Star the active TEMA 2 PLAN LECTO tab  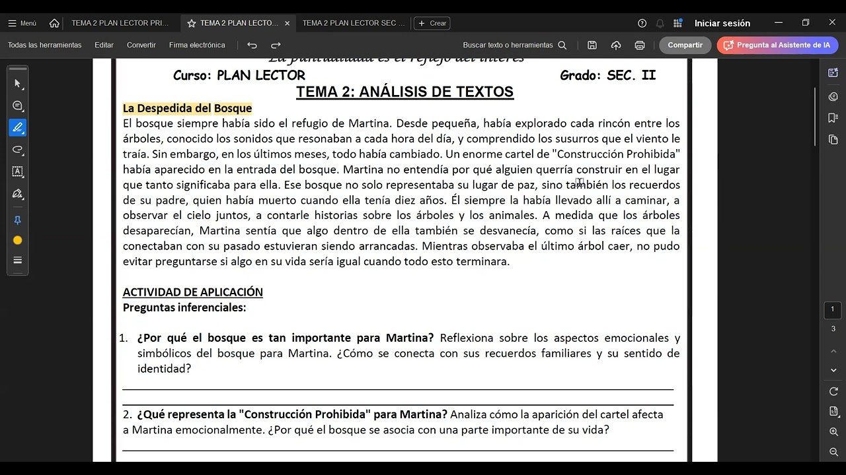(x=192, y=23)
